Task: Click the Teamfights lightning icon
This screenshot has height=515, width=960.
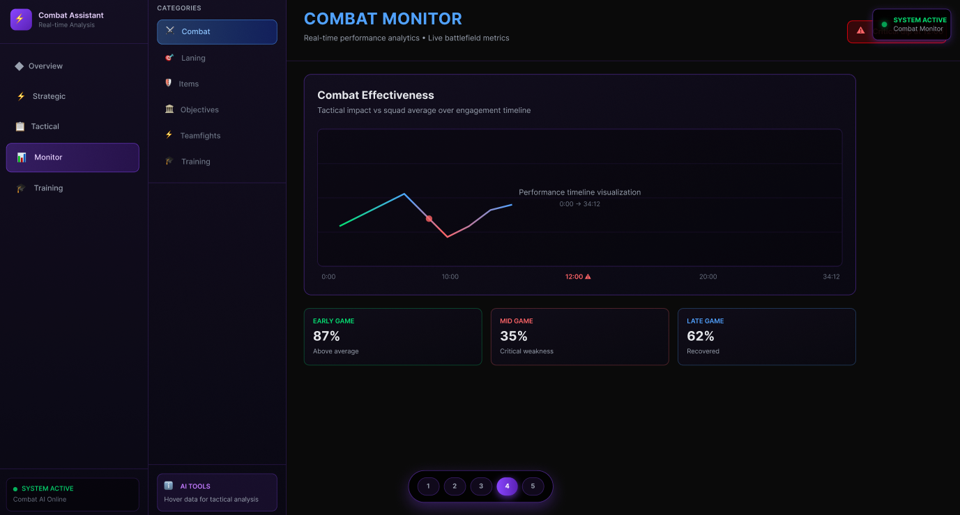Action: 169,135
